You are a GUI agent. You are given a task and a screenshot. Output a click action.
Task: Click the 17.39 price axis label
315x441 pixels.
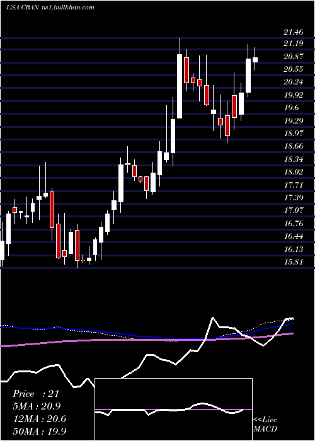[294, 198]
